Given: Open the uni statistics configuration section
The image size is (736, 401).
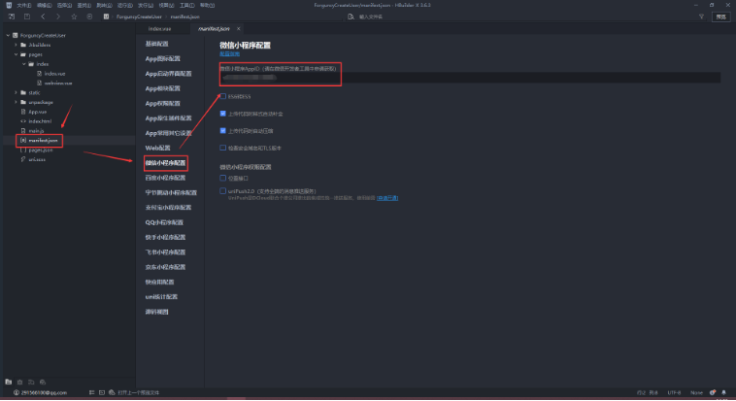Looking at the screenshot, I should click(161, 297).
